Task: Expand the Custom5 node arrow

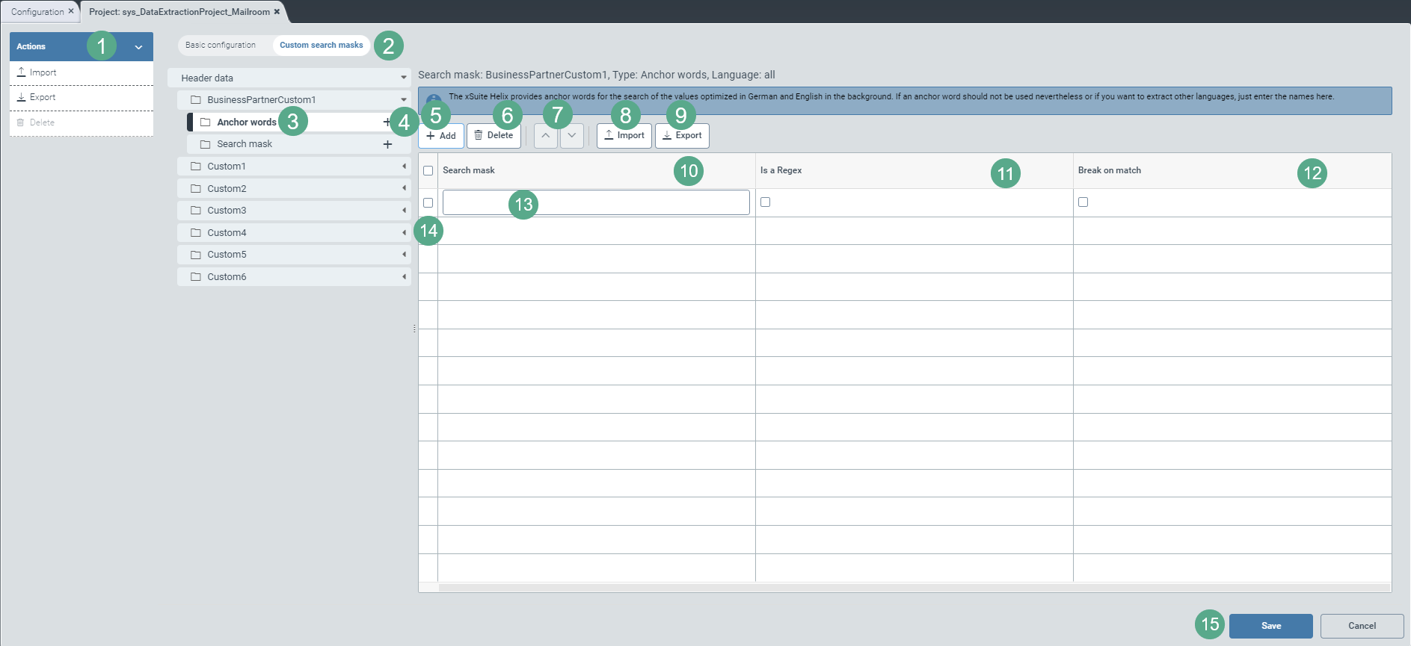Action: coord(405,254)
